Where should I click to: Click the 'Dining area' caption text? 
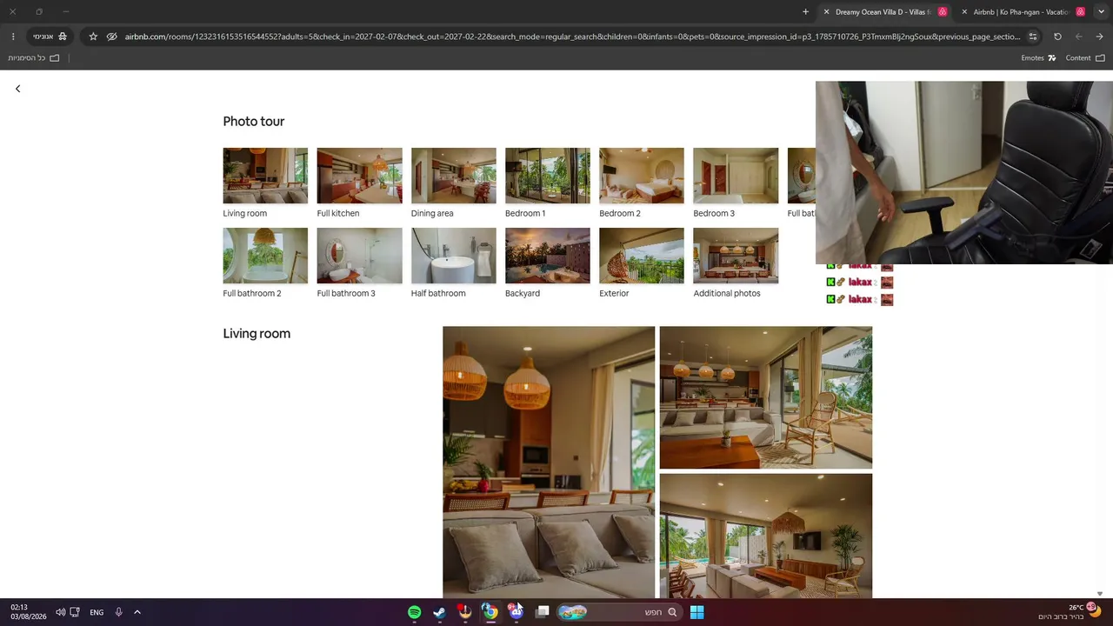(x=432, y=213)
